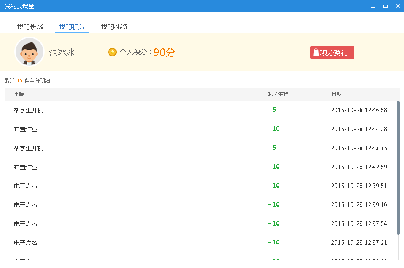
Task: Switch to 我的班级 tab
Action: (30, 27)
